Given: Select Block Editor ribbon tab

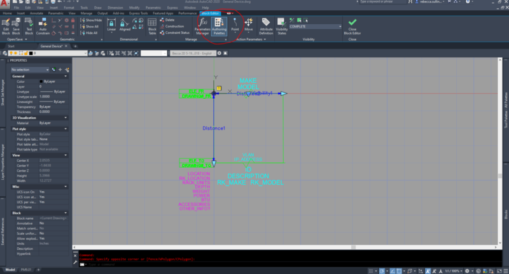Looking at the screenshot, I should click(210, 13).
